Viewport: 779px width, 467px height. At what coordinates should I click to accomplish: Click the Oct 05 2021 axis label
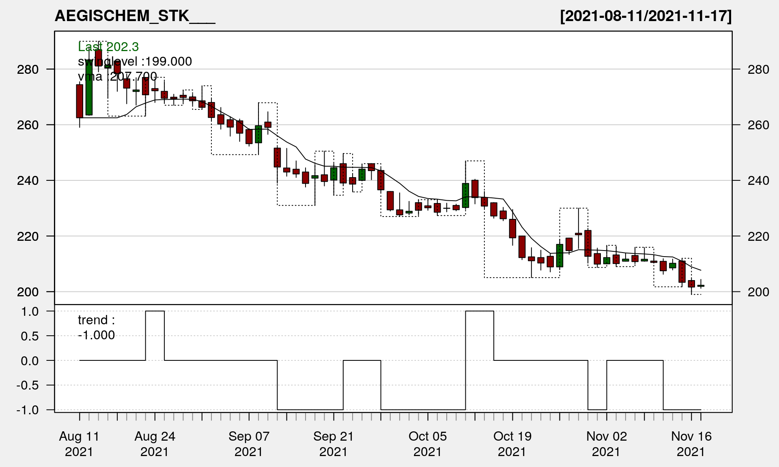428,443
